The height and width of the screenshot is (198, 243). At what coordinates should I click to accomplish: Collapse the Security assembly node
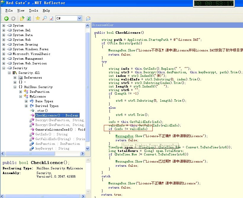(x=4, y=68)
